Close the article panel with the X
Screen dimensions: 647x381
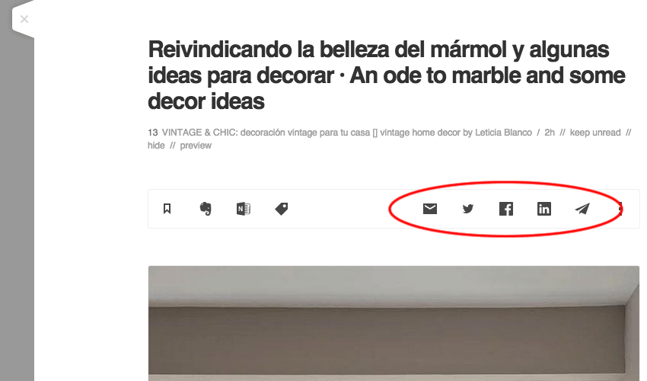point(24,19)
